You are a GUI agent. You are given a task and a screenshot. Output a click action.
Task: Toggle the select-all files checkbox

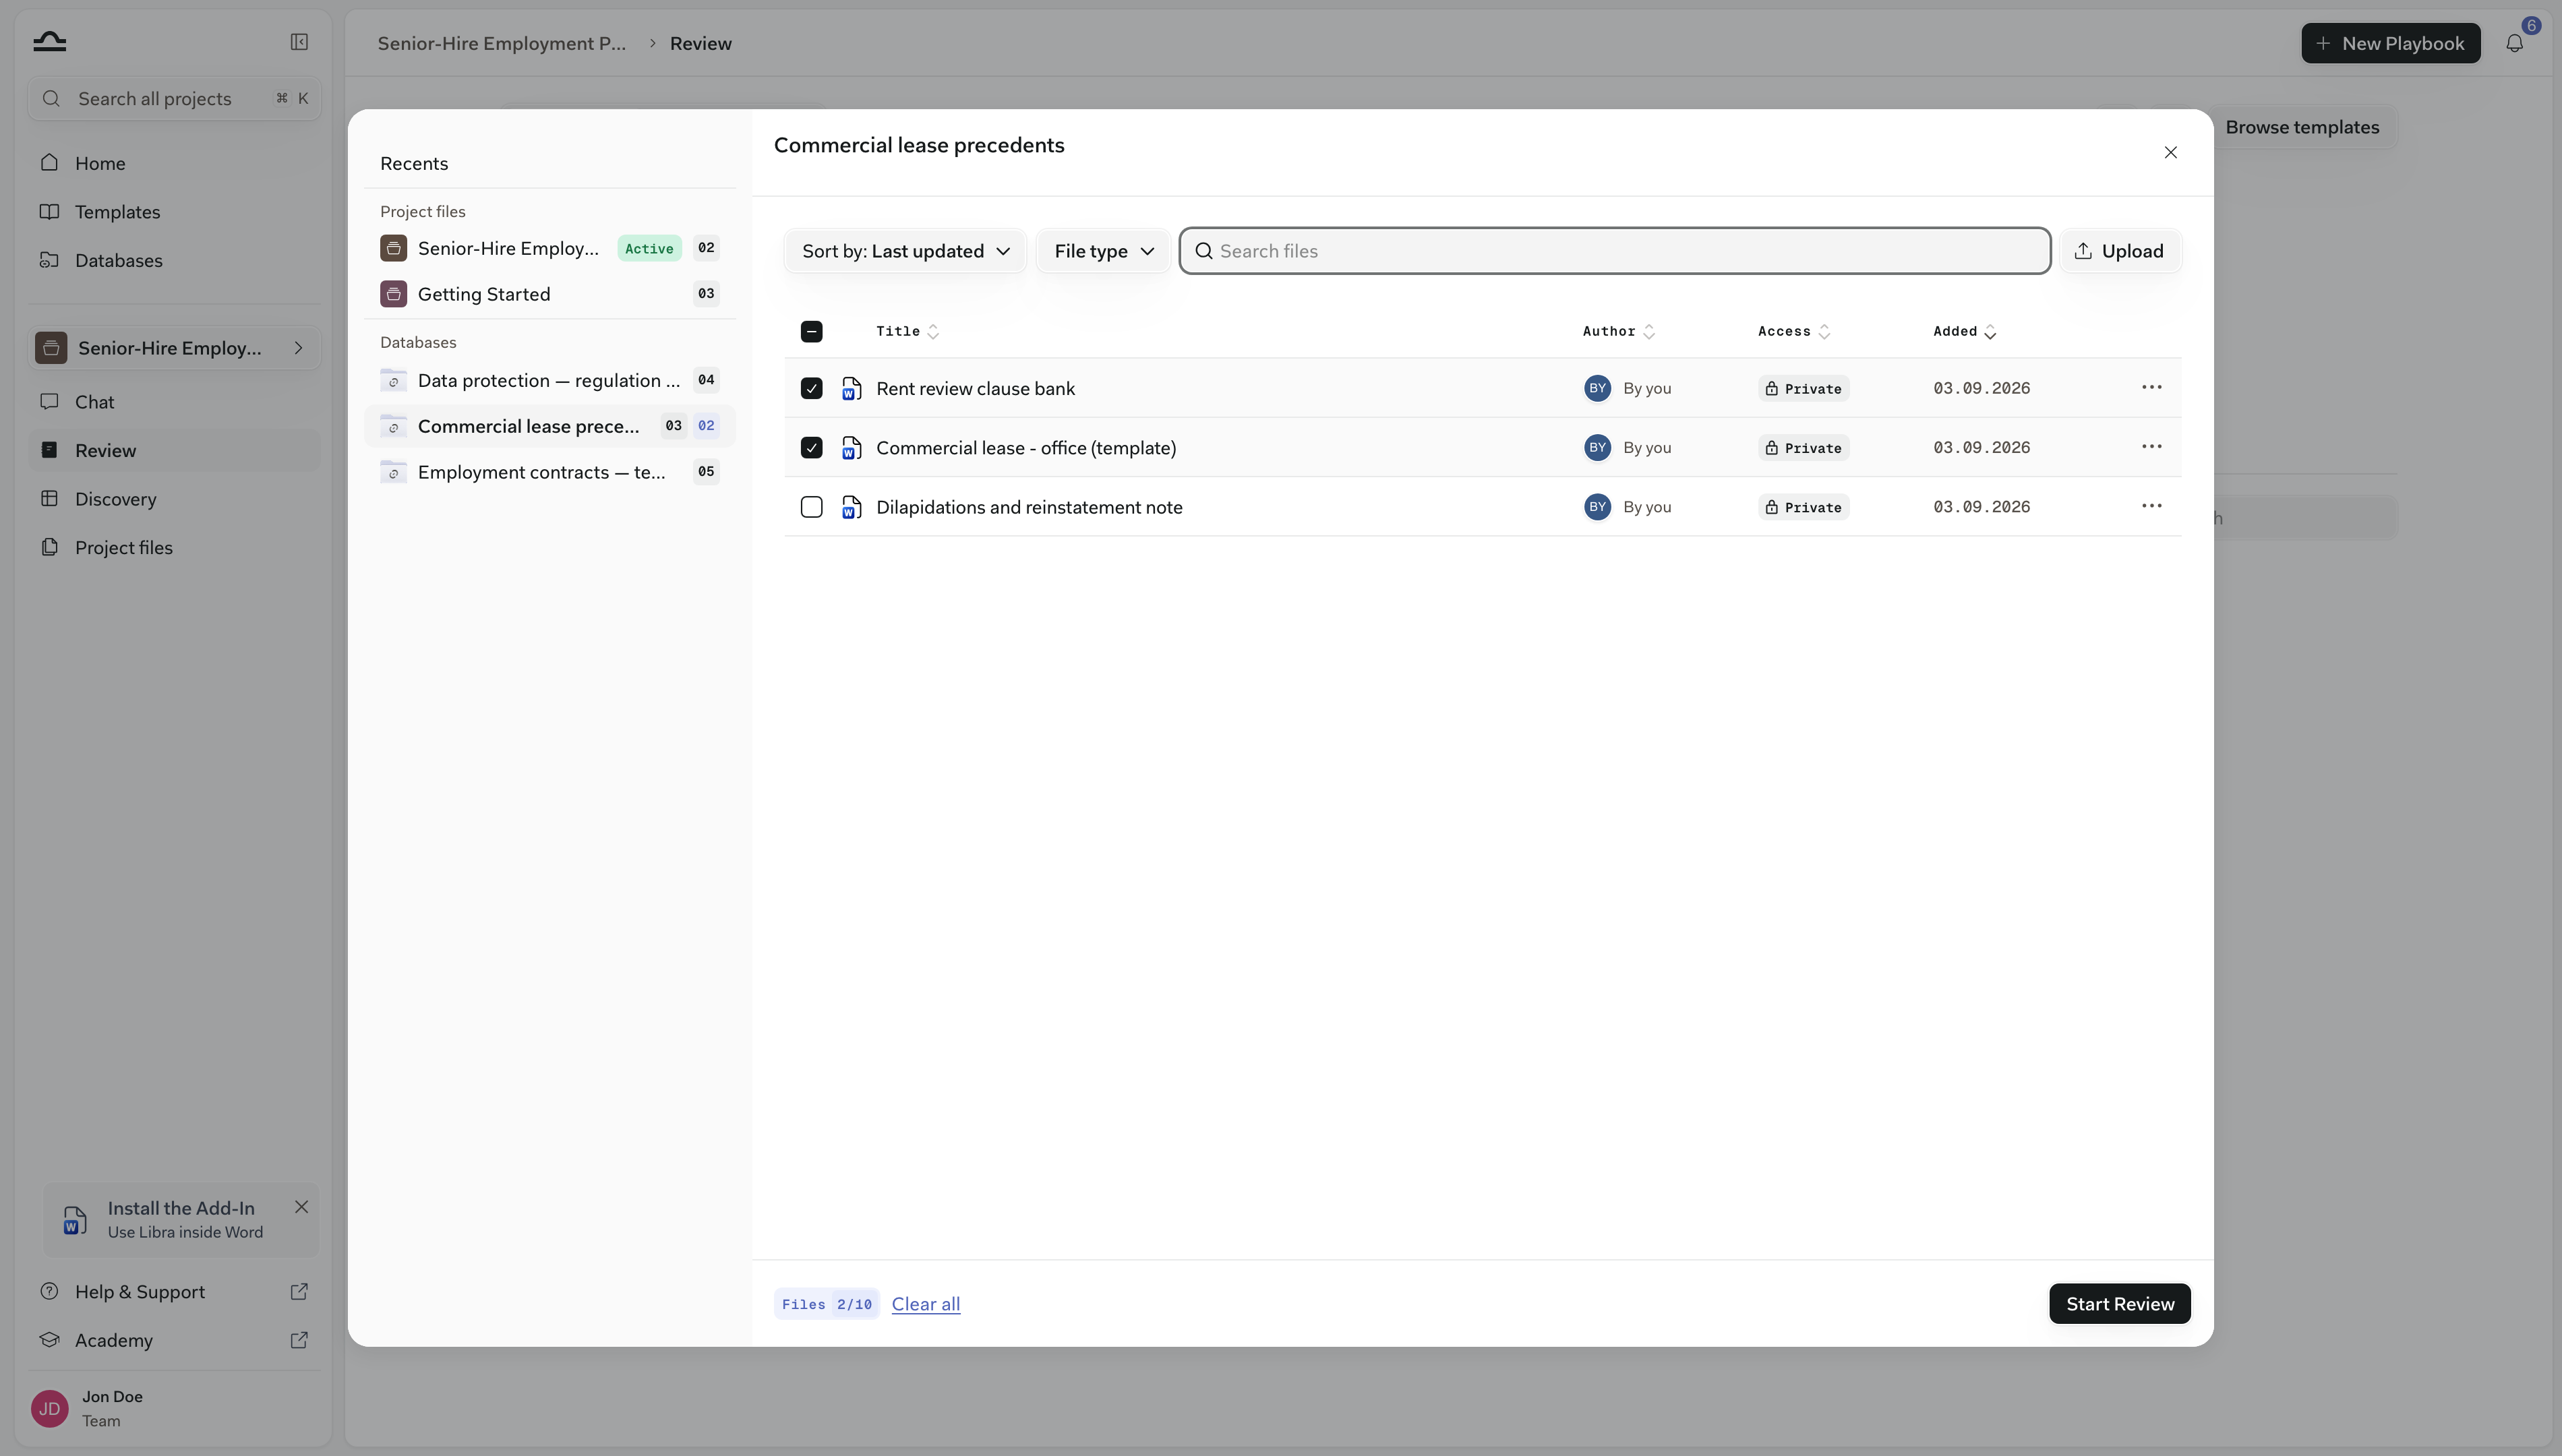pyautogui.click(x=811, y=332)
